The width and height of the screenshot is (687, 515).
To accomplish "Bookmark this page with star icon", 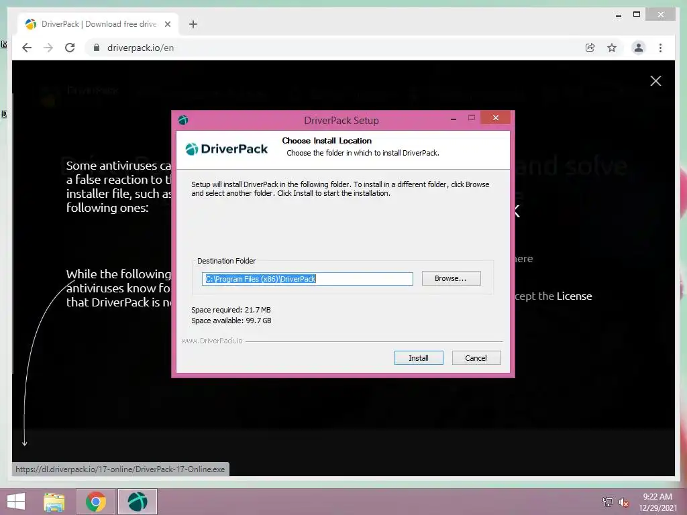I will 612,48.
